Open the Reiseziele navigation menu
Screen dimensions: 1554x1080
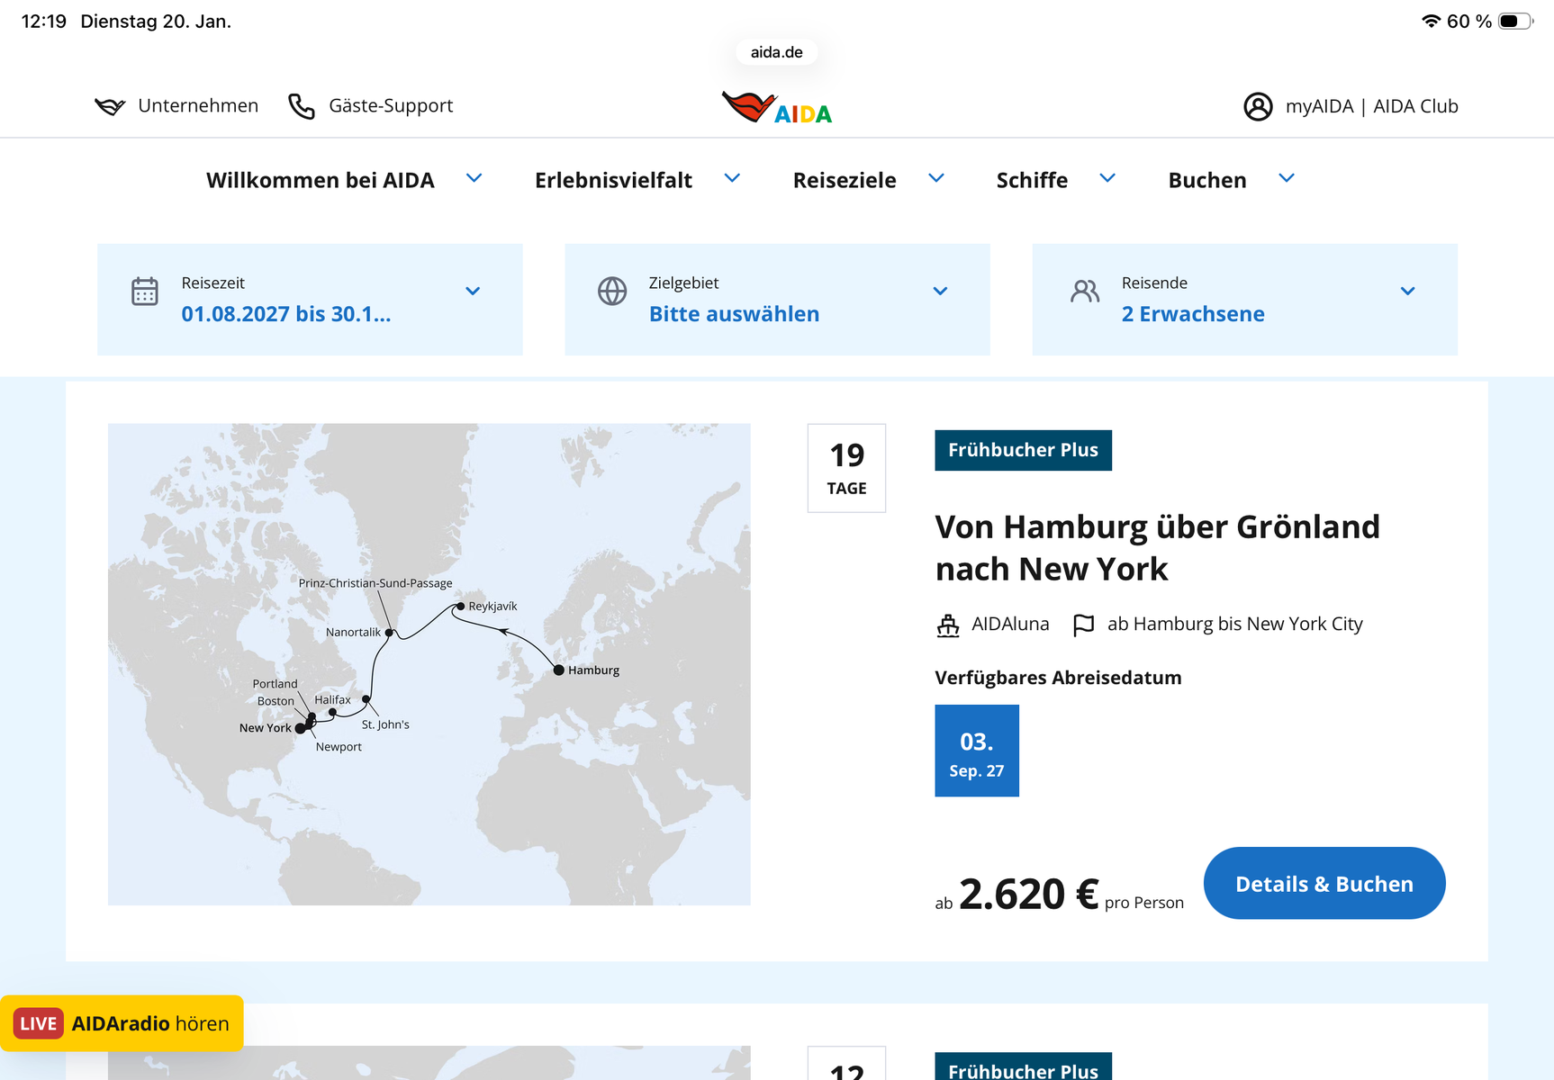845,180
